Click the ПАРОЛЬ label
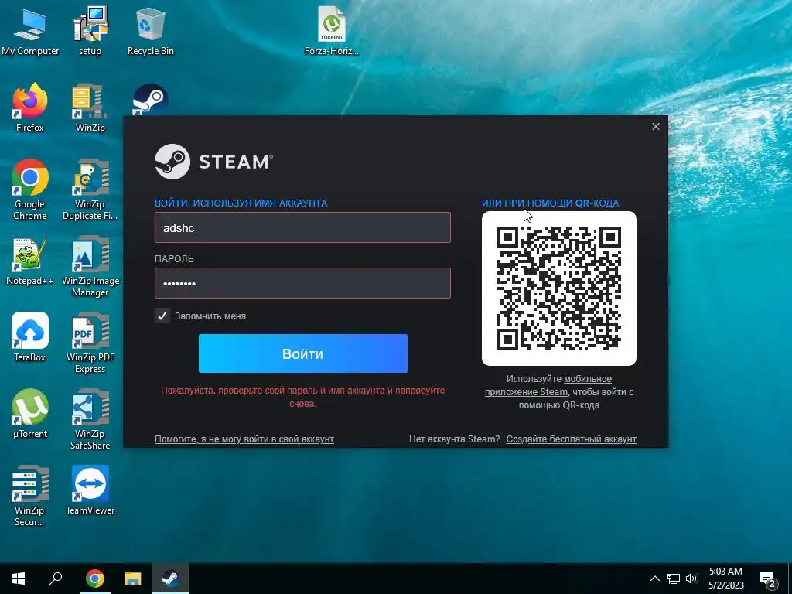Viewport: 792px width, 594px height. [x=174, y=258]
